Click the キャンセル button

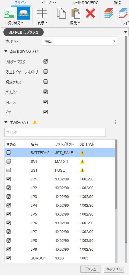click(114, 269)
